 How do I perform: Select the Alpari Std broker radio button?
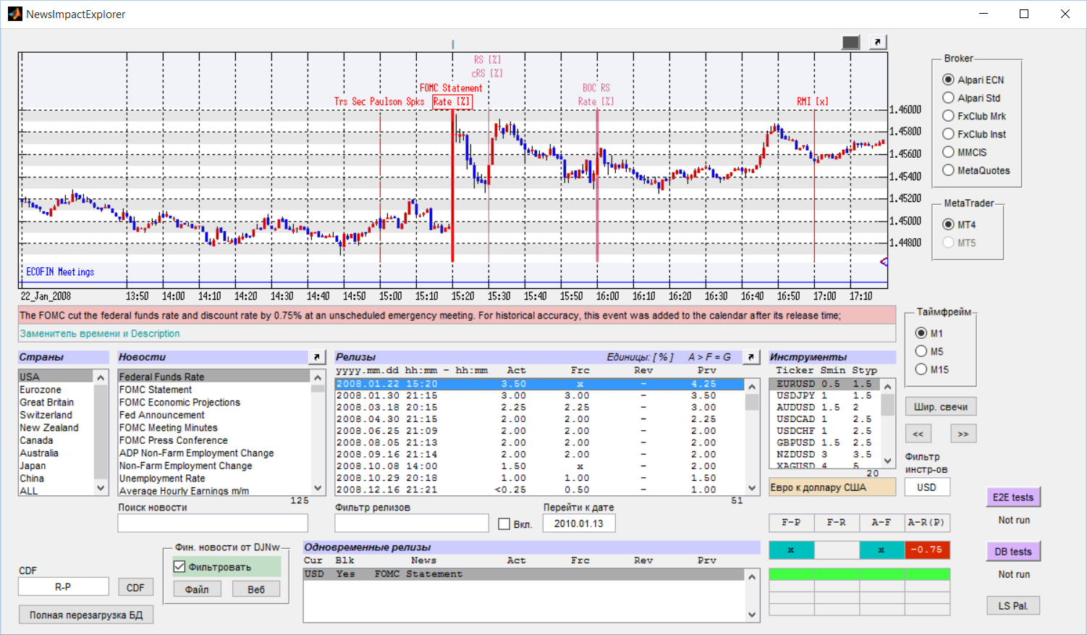[948, 98]
